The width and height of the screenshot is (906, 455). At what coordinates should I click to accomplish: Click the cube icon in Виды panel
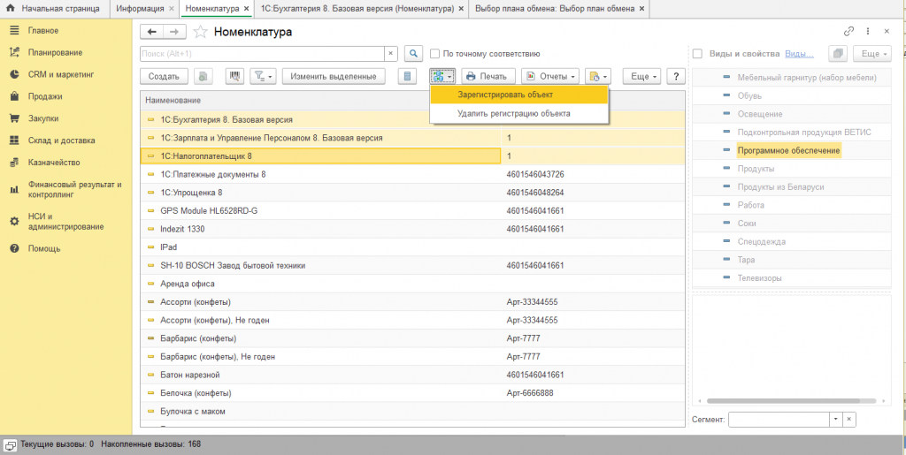click(838, 54)
